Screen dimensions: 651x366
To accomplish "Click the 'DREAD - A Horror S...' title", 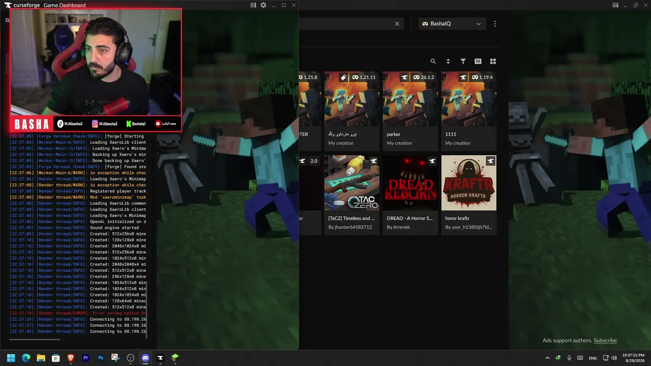I will (409, 219).
